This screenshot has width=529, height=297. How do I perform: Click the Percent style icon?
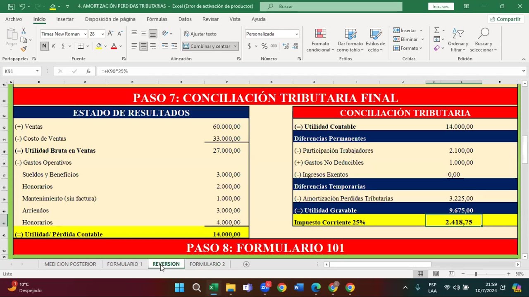[x=264, y=46]
